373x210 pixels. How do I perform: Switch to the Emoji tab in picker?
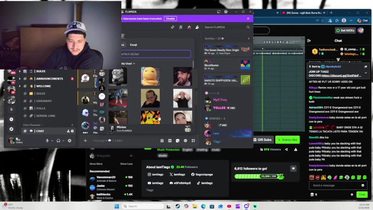point(133,45)
